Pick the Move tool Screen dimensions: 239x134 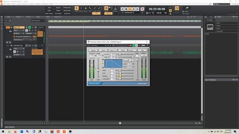[x=86, y=9]
